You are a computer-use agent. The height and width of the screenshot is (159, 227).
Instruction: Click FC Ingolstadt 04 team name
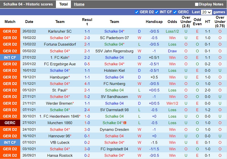[114, 149]
